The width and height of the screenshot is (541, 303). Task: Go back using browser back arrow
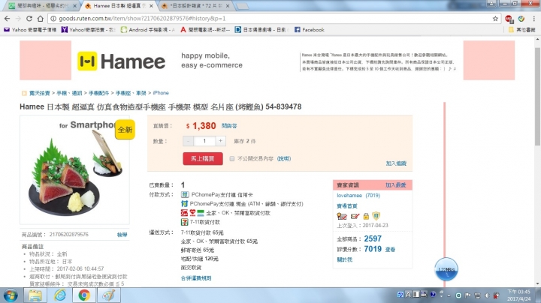(x=8, y=19)
